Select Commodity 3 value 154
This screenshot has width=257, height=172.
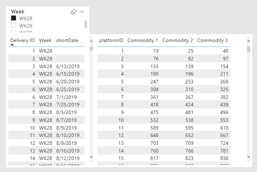tap(224, 66)
